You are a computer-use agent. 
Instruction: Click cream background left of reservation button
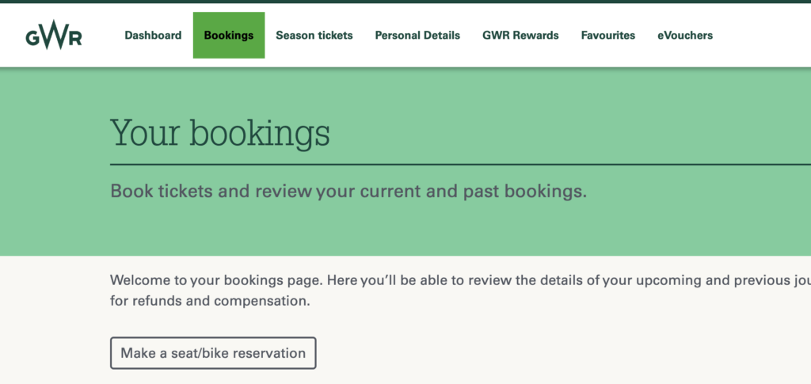[x=55, y=353]
